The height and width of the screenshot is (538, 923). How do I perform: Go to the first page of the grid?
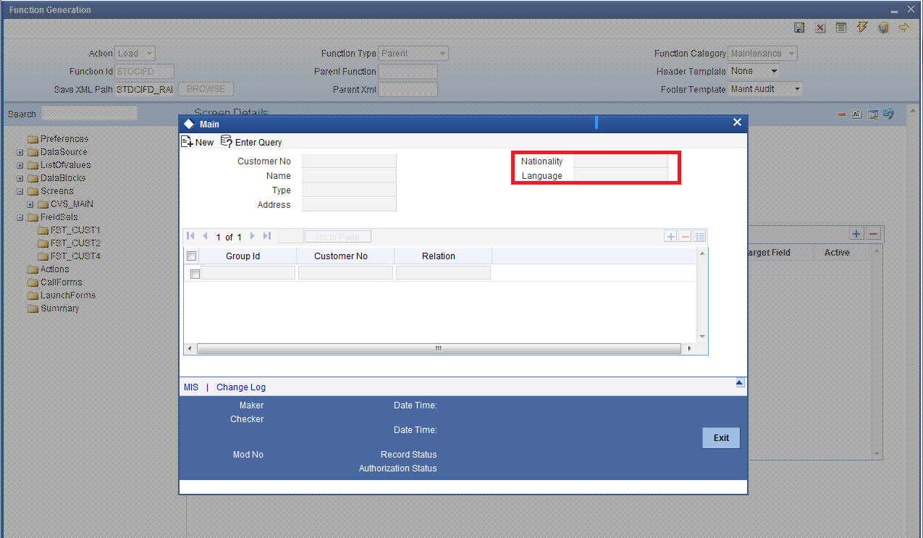click(190, 236)
